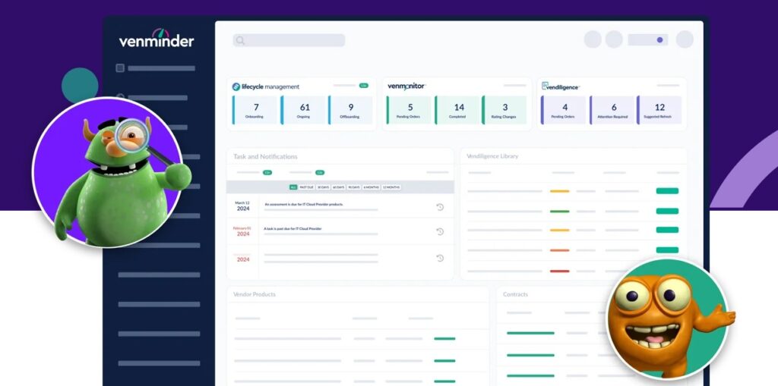
Task: Click the 'March 12 2024' date cell
Action: [x=242, y=206]
